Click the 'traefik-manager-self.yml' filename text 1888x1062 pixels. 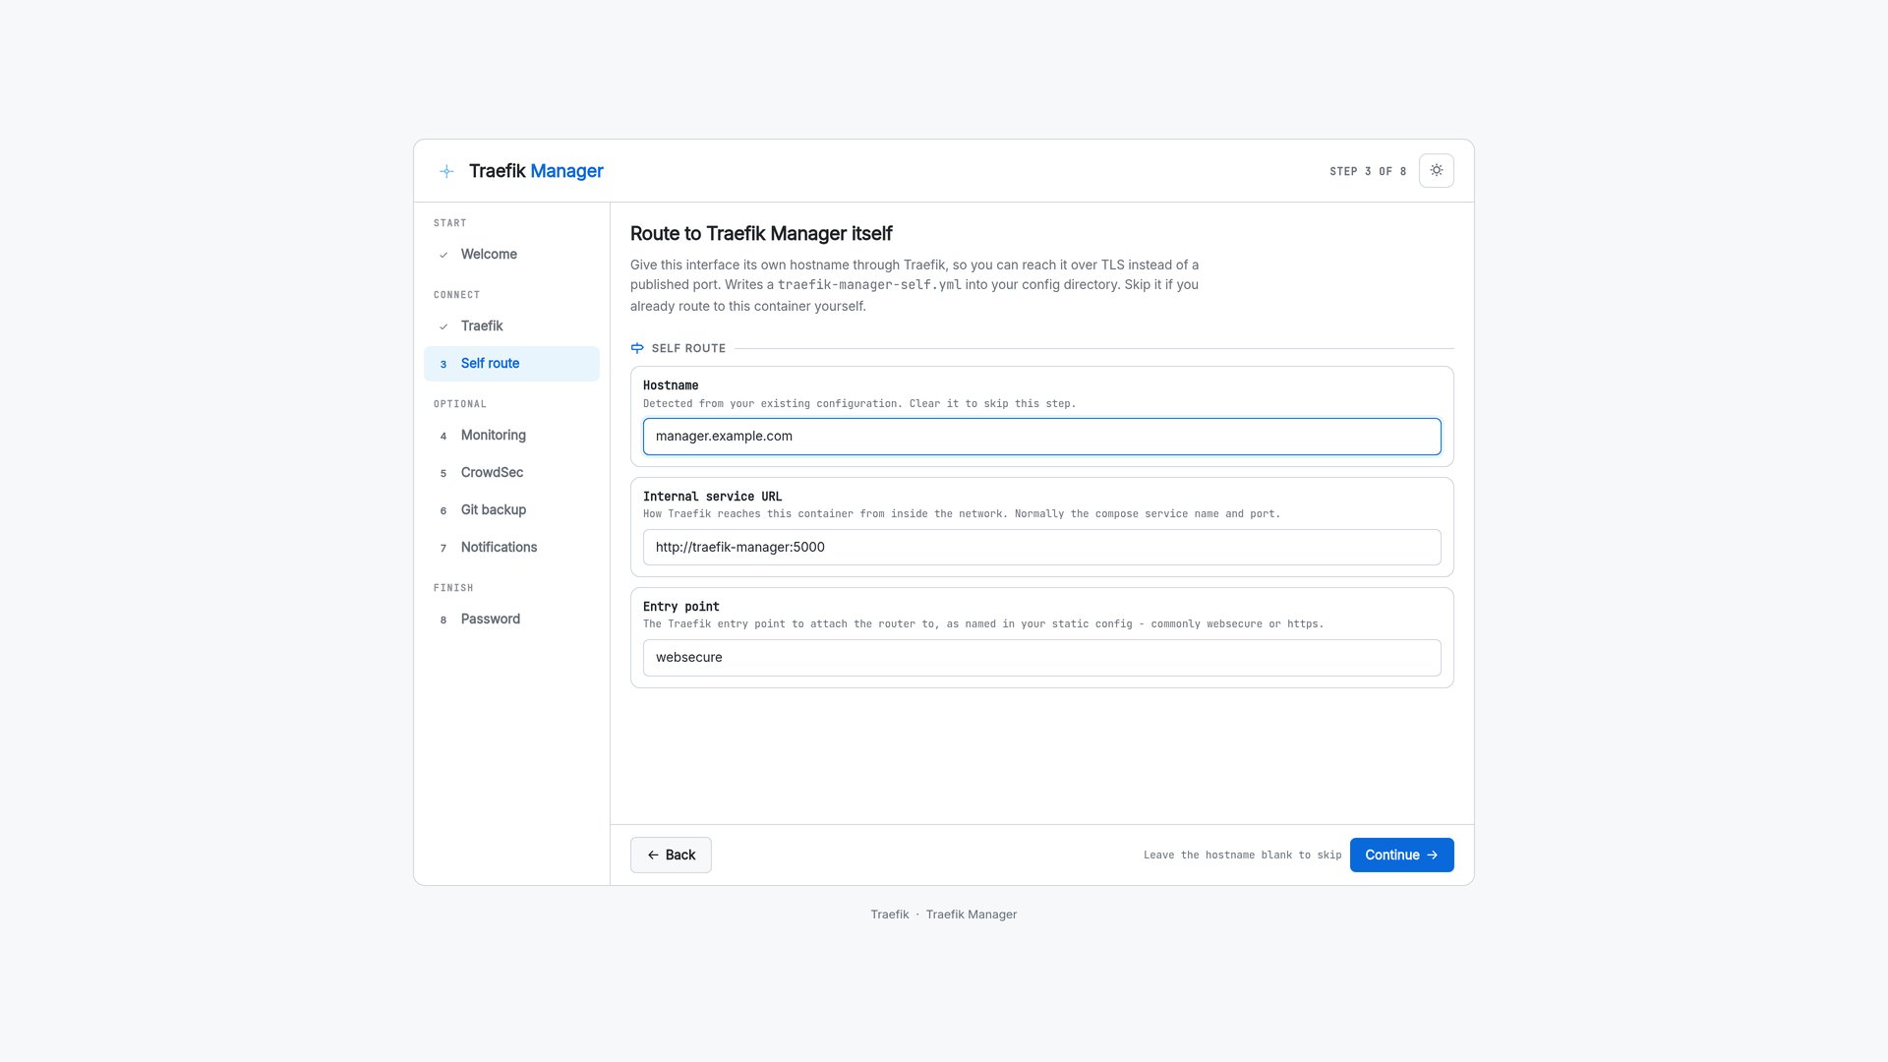coord(869,285)
